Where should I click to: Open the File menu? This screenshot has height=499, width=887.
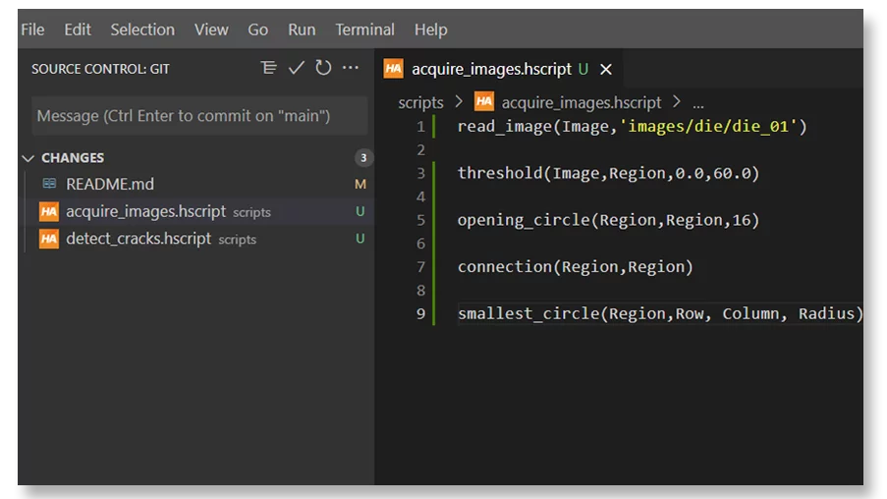(32, 29)
